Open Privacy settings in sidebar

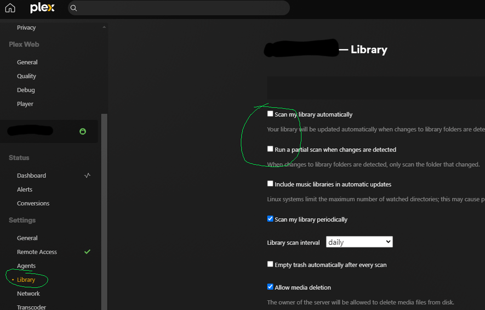point(26,27)
